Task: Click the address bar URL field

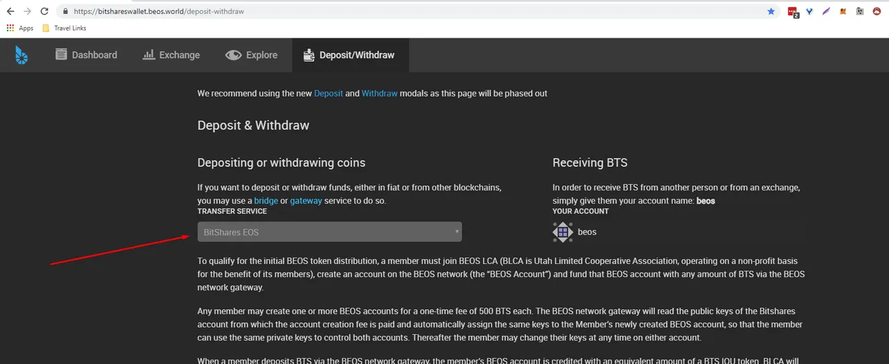Action: tap(410, 12)
